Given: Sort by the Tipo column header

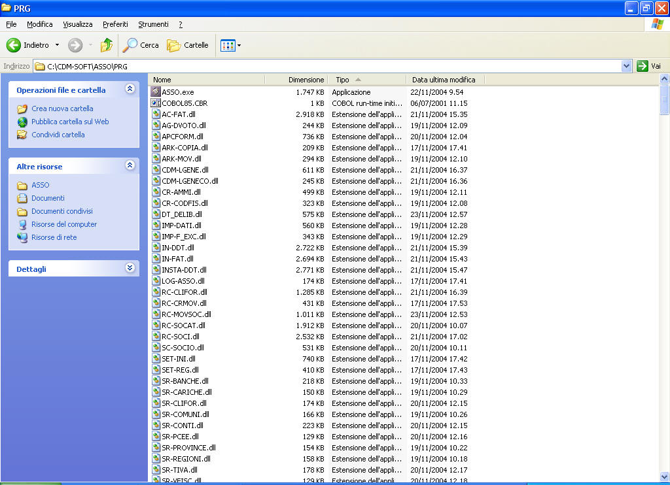Looking at the screenshot, I should 367,80.
